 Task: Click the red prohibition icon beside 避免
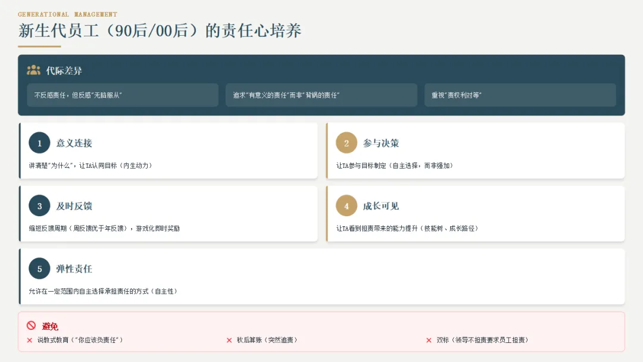point(31,326)
